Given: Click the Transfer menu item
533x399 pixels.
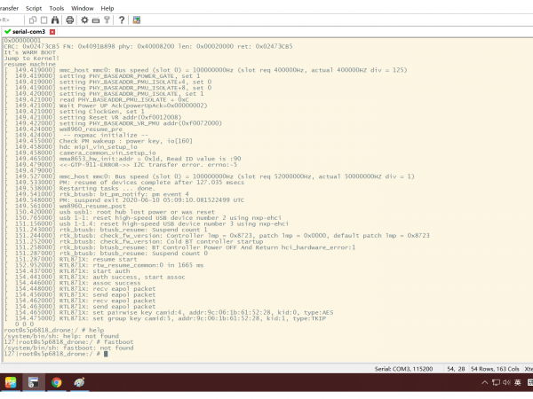Looking at the screenshot, I should pyautogui.click(x=9, y=8).
